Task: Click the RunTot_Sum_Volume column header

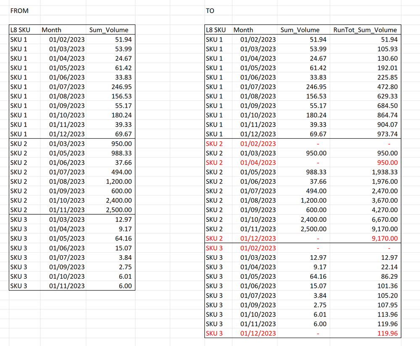Action: point(365,30)
